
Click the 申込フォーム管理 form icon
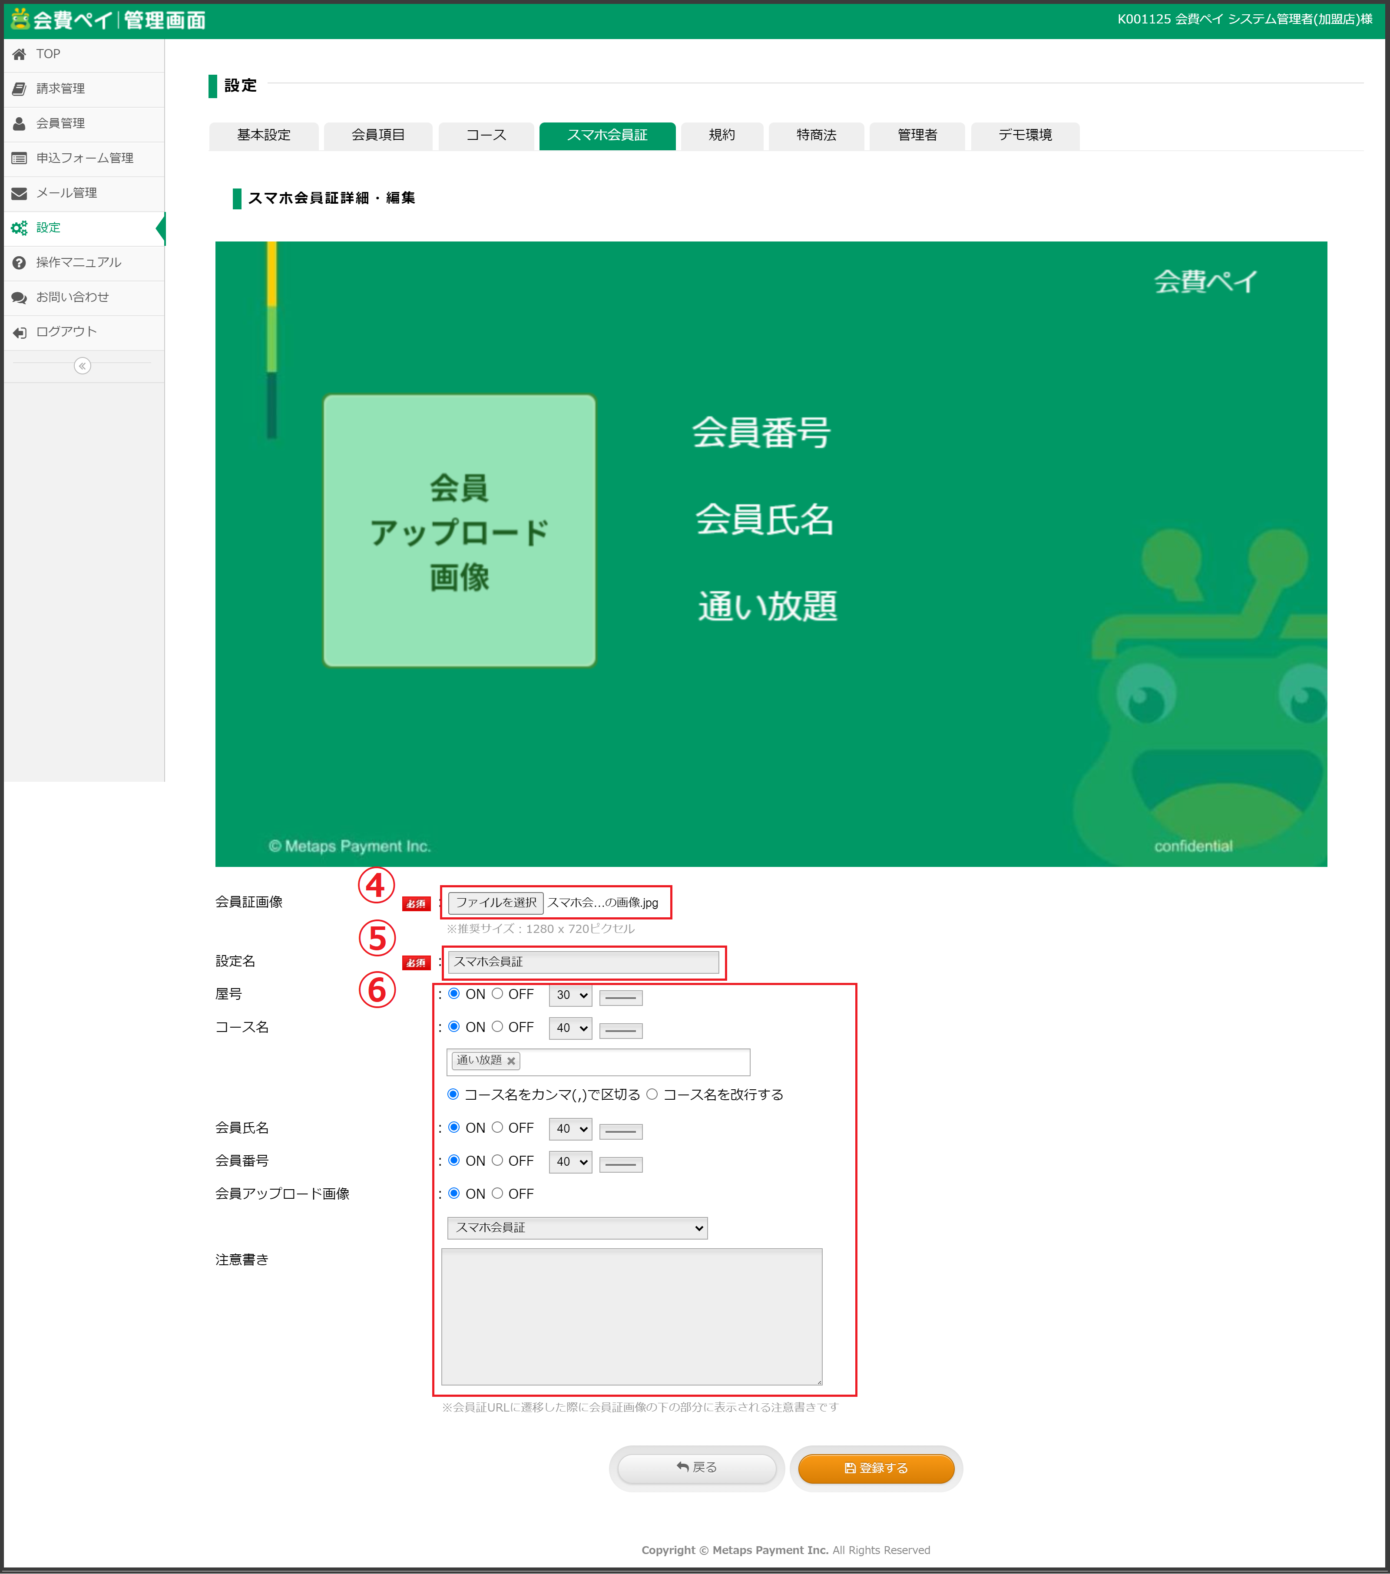19,158
